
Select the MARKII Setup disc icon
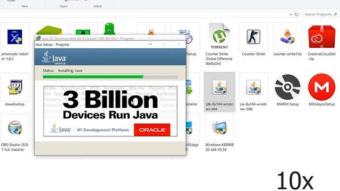(x=287, y=87)
